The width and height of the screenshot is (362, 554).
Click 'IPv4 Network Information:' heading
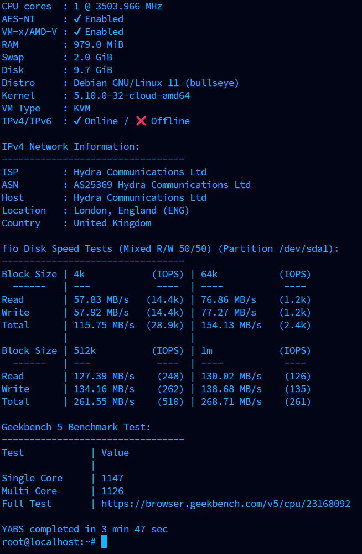pos(70,146)
